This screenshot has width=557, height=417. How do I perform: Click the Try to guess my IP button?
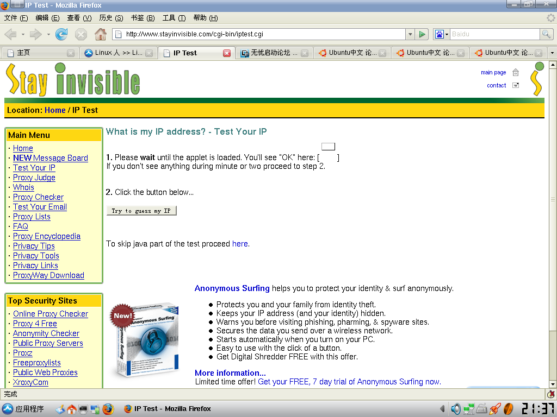pos(141,211)
